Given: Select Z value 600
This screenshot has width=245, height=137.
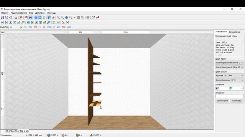Looking at the screenshot, I should pyautogui.click(x=69, y=27).
